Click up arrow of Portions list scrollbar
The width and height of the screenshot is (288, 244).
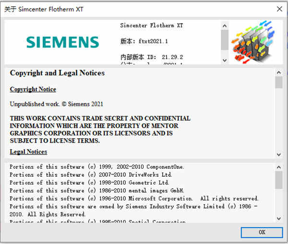coord(279,166)
